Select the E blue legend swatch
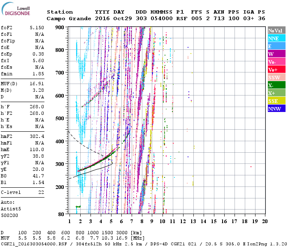 click(276, 46)
